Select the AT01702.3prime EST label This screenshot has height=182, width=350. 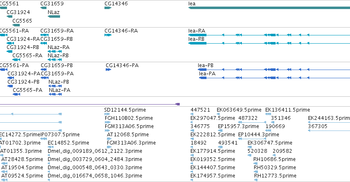[20, 143]
